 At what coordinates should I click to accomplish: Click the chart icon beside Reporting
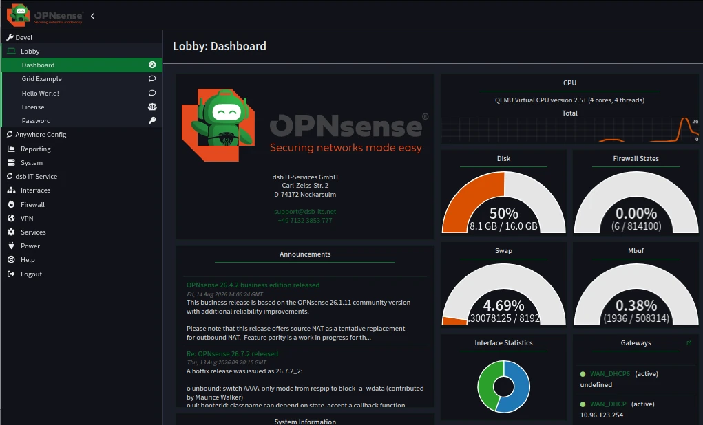coord(11,149)
